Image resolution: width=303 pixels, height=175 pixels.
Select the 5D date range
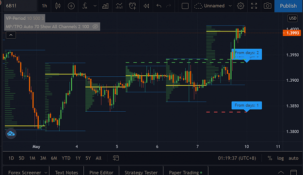click(21, 158)
